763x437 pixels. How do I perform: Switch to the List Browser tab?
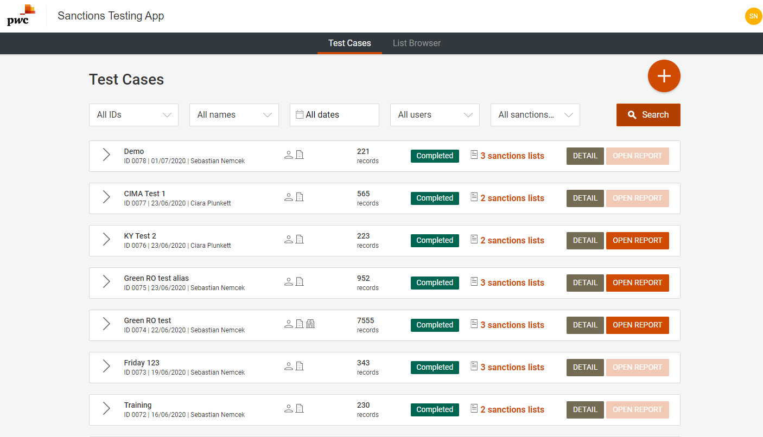417,43
